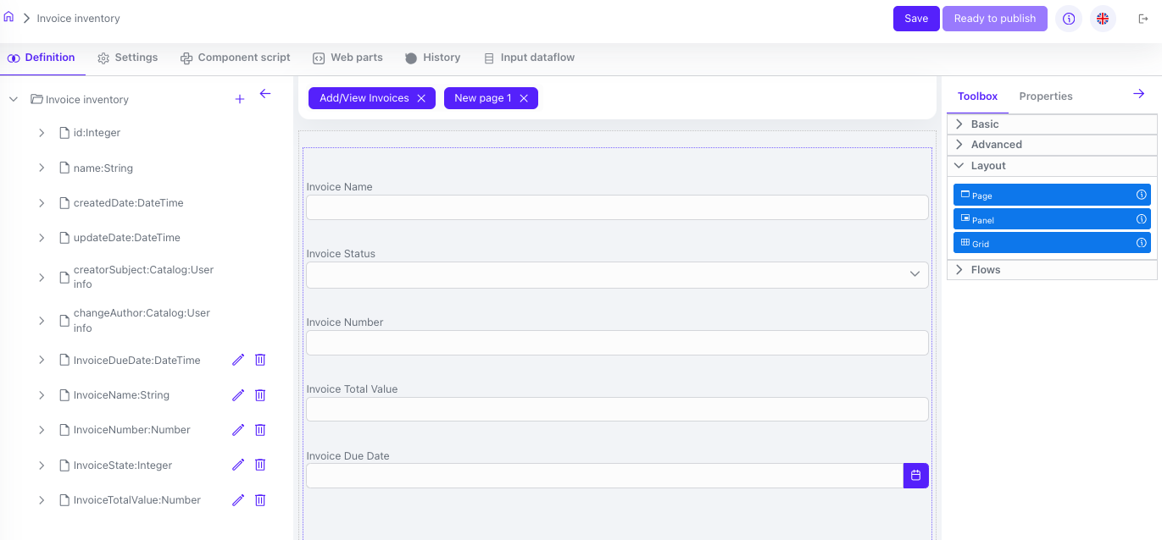The width and height of the screenshot is (1162, 540).
Task: Click the plus icon to add field
Action: click(240, 99)
